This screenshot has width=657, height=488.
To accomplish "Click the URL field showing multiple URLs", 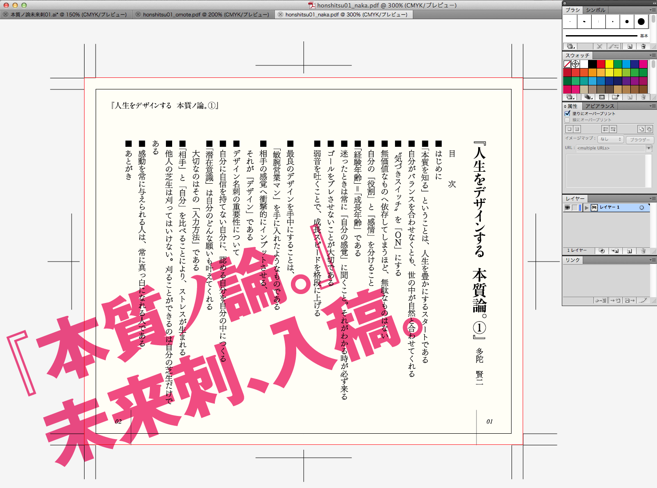I will click(x=611, y=148).
